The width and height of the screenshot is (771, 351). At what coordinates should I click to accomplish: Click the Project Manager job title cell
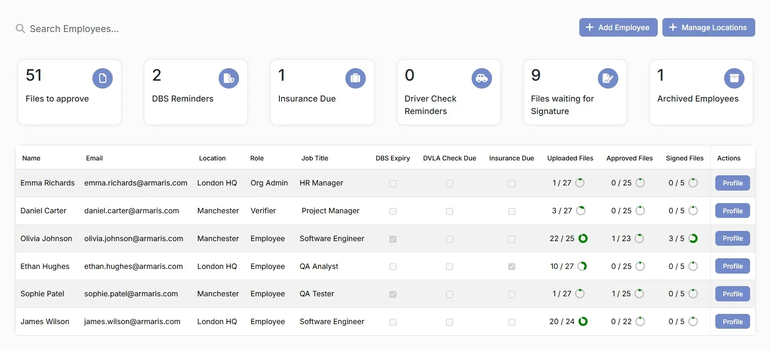330,211
